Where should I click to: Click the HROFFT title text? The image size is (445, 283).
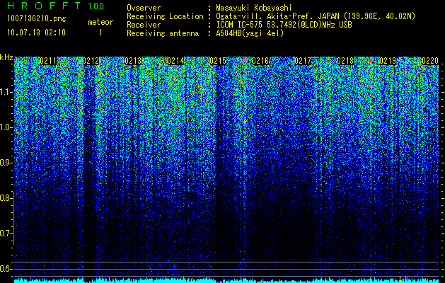click(44, 6)
